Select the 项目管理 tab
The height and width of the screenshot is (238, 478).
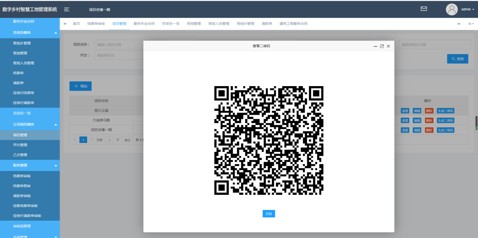119,24
